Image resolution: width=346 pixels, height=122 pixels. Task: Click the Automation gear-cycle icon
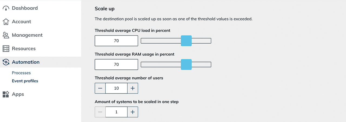[6, 62]
